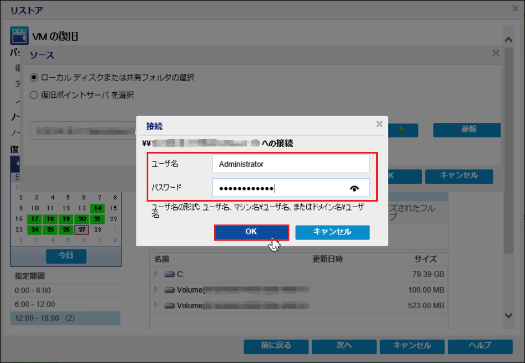
Task: Select the 12:00 - 18:00 (2) time period
Action: point(65,318)
